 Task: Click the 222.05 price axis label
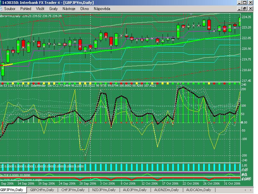click(246, 38)
